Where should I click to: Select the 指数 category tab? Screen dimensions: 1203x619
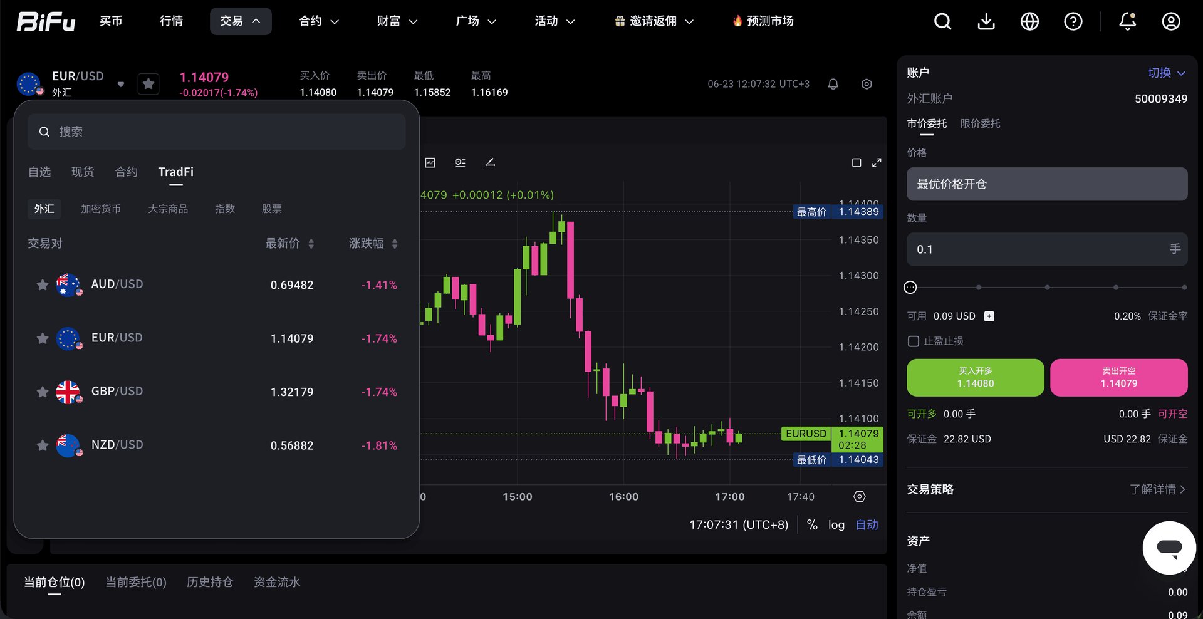coord(225,209)
